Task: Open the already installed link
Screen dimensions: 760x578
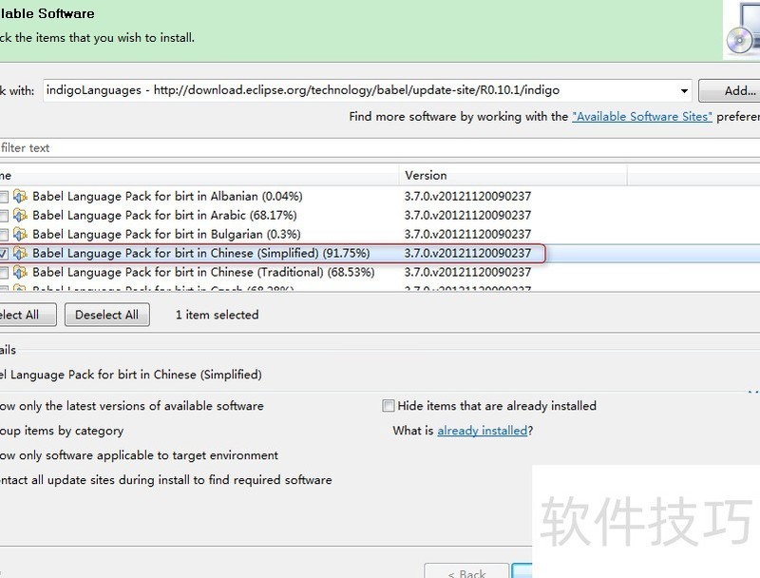Action: 482,431
